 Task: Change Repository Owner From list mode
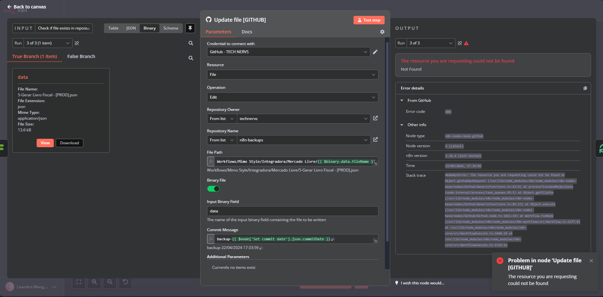coord(222,119)
